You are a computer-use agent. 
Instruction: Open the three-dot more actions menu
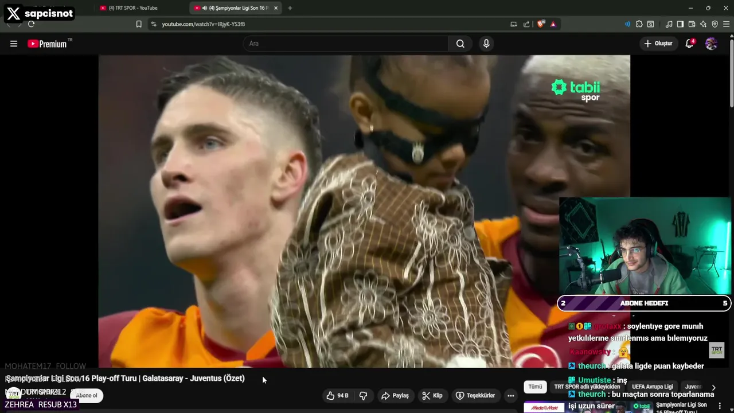click(510, 396)
